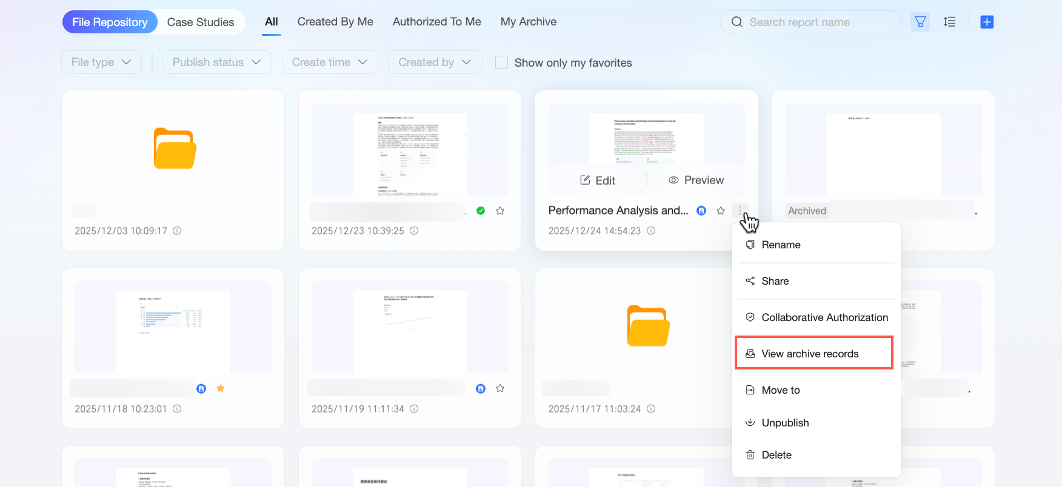Click the info icon beside 2025/11/17 11:03:24

pyautogui.click(x=651, y=409)
